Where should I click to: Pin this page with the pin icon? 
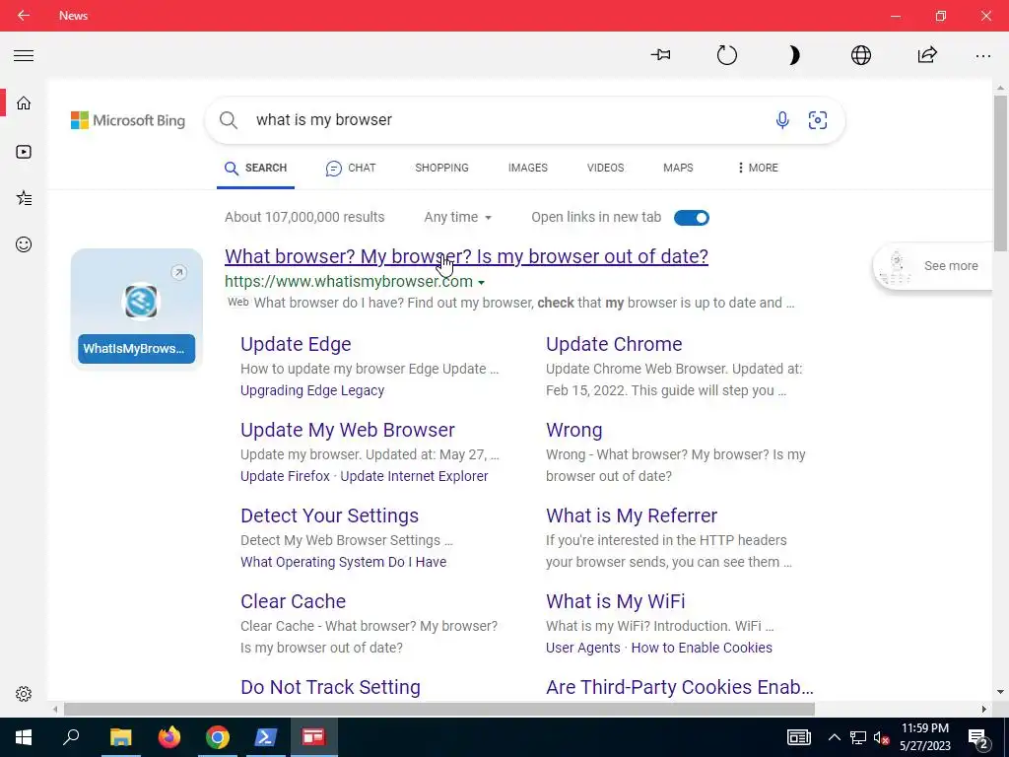[x=660, y=55]
